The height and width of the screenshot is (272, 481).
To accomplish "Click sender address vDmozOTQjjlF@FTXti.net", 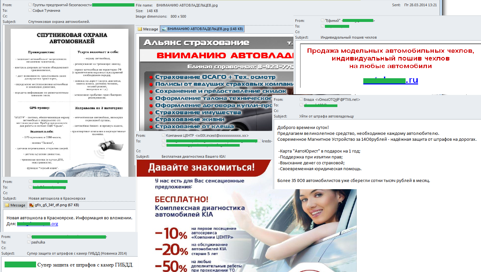I will click(338, 100).
